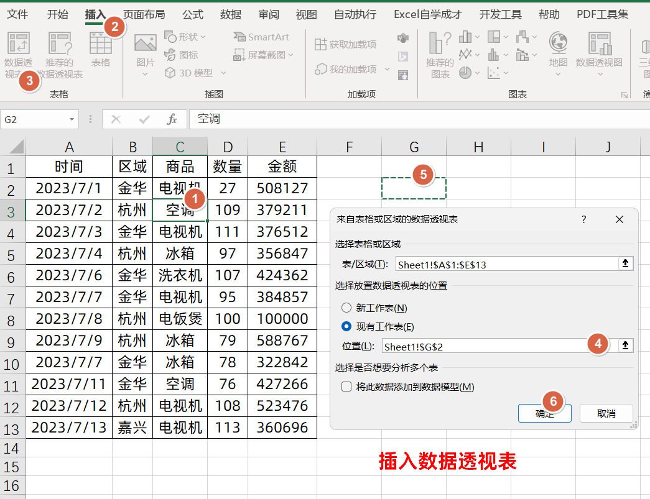Click the fx insert function icon
This screenshot has width=650, height=499.
tap(172, 120)
